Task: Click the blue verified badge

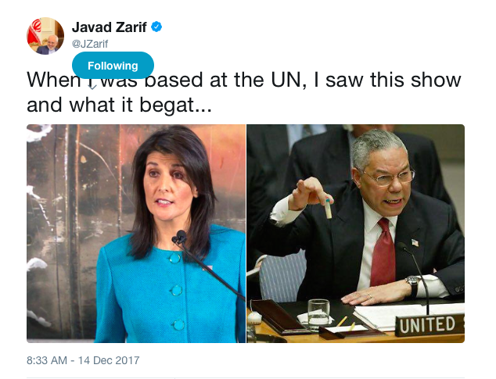Action: (156, 27)
